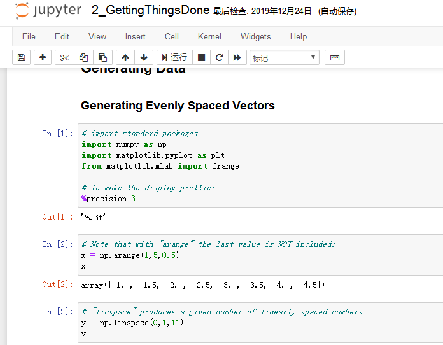443x345 pixels.
Task: Rename notebook title 2_GettingThingsDone
Action: point(150,11)
